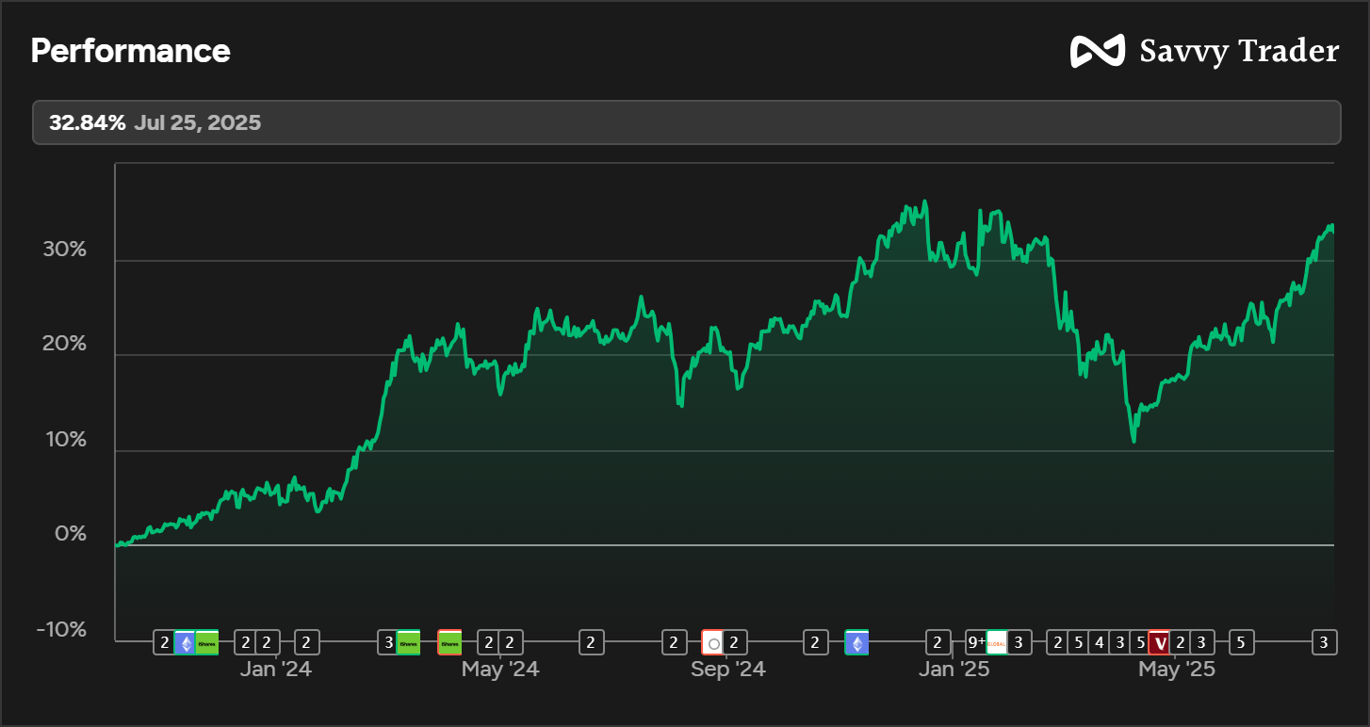Click the Savvy Trader infinity logo
This screenshot has width=1370, height=727.
tap(1099, 51)
